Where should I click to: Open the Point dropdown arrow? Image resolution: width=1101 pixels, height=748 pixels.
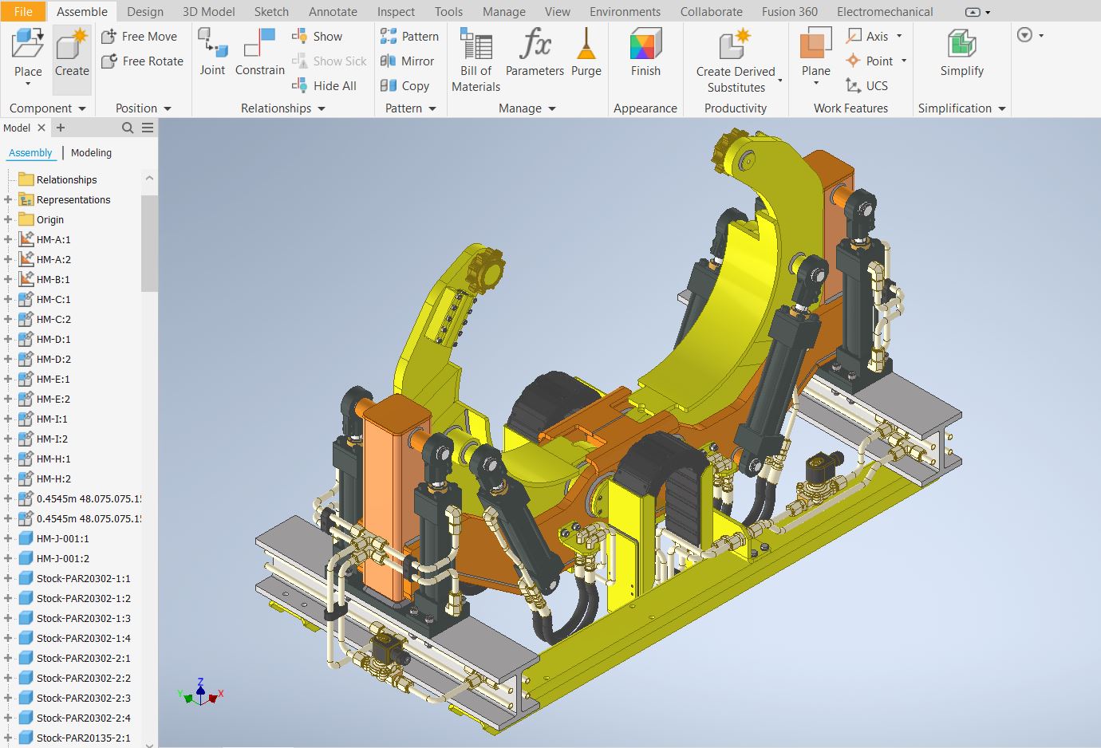pos(904,61)
